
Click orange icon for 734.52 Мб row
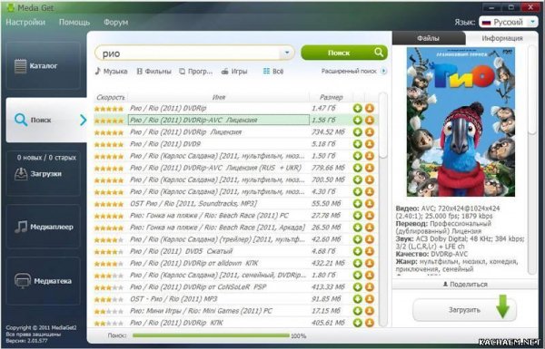370,132
